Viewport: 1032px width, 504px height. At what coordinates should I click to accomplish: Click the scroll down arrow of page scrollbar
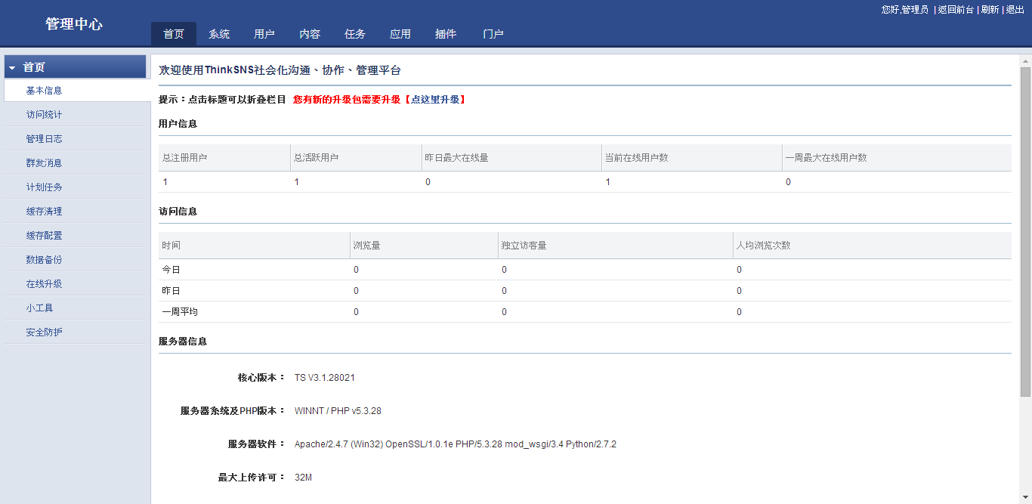pos(1025,499)
